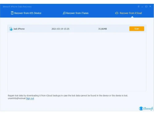Click the phone icon beside iOS Device
The height and width of the screenshot is (115, 154).
(x=12, y=13)
